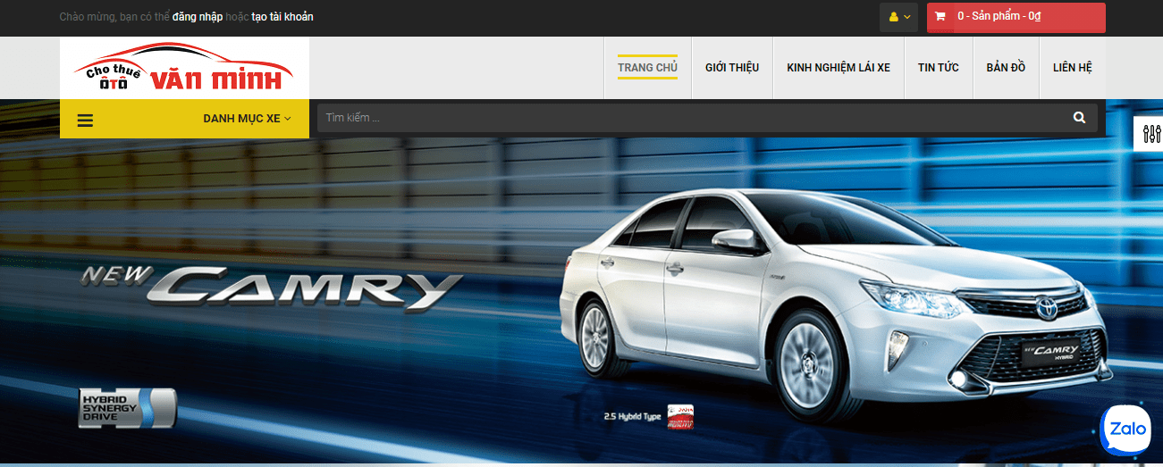Click the 'tạo tài khoản' register link
Screen dimensions: 1163x467
point(282,17)
